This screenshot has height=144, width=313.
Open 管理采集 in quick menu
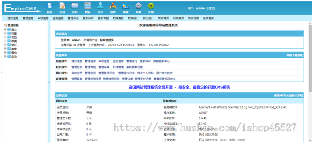104,67
